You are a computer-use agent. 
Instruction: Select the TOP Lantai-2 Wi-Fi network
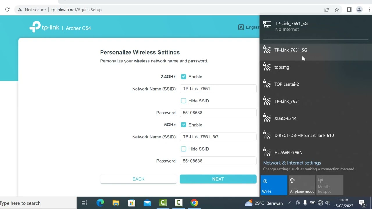[316, 84]
